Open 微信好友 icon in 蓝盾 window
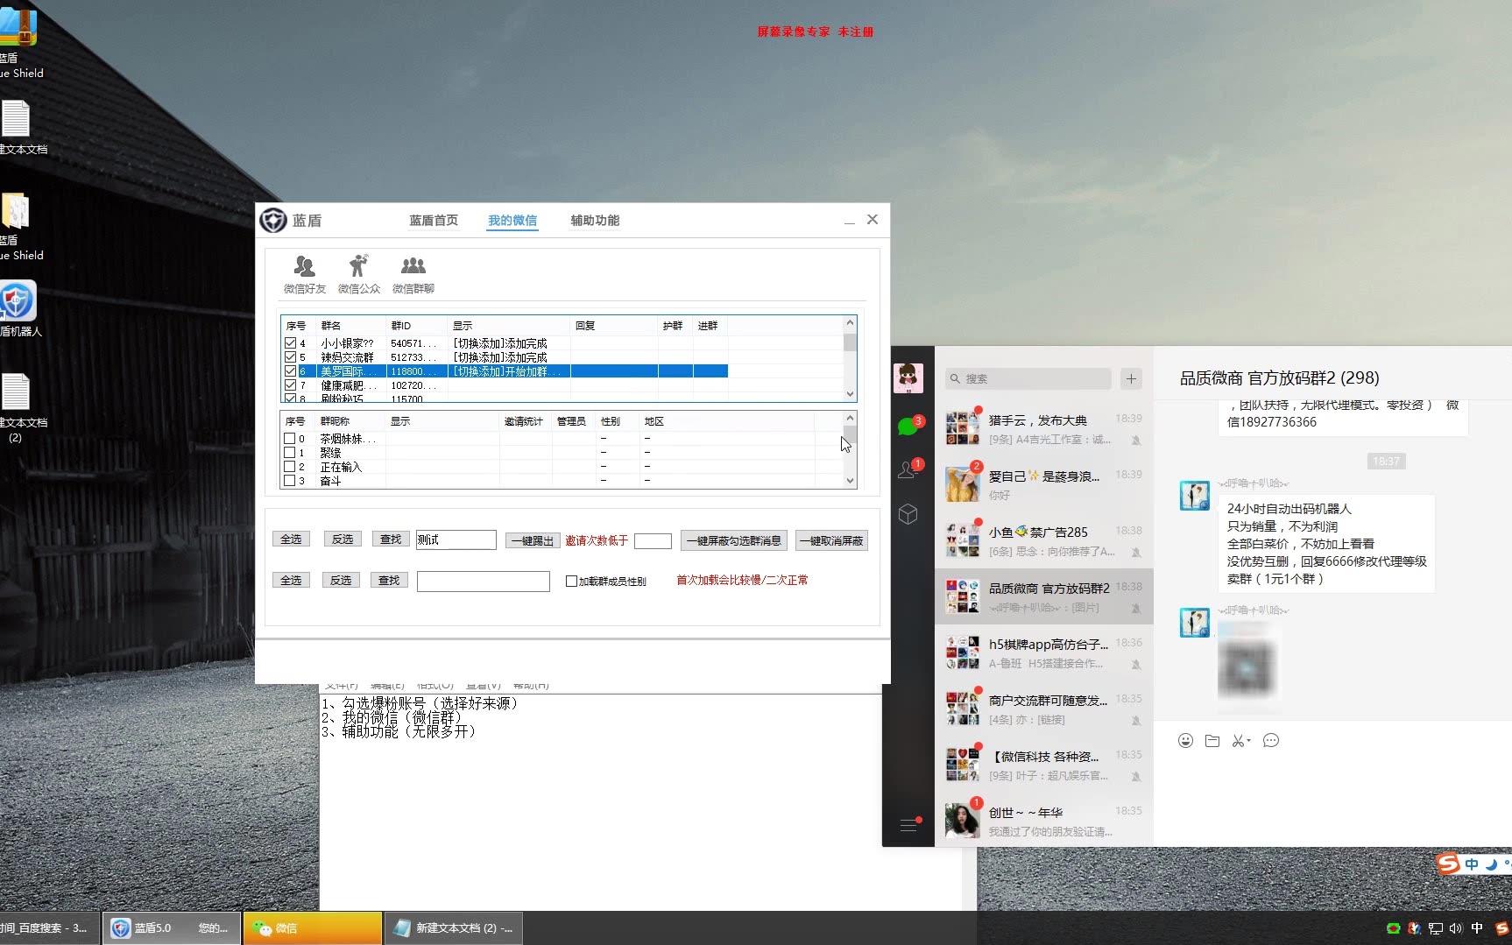1512x945 pixels. click(304, 274)
